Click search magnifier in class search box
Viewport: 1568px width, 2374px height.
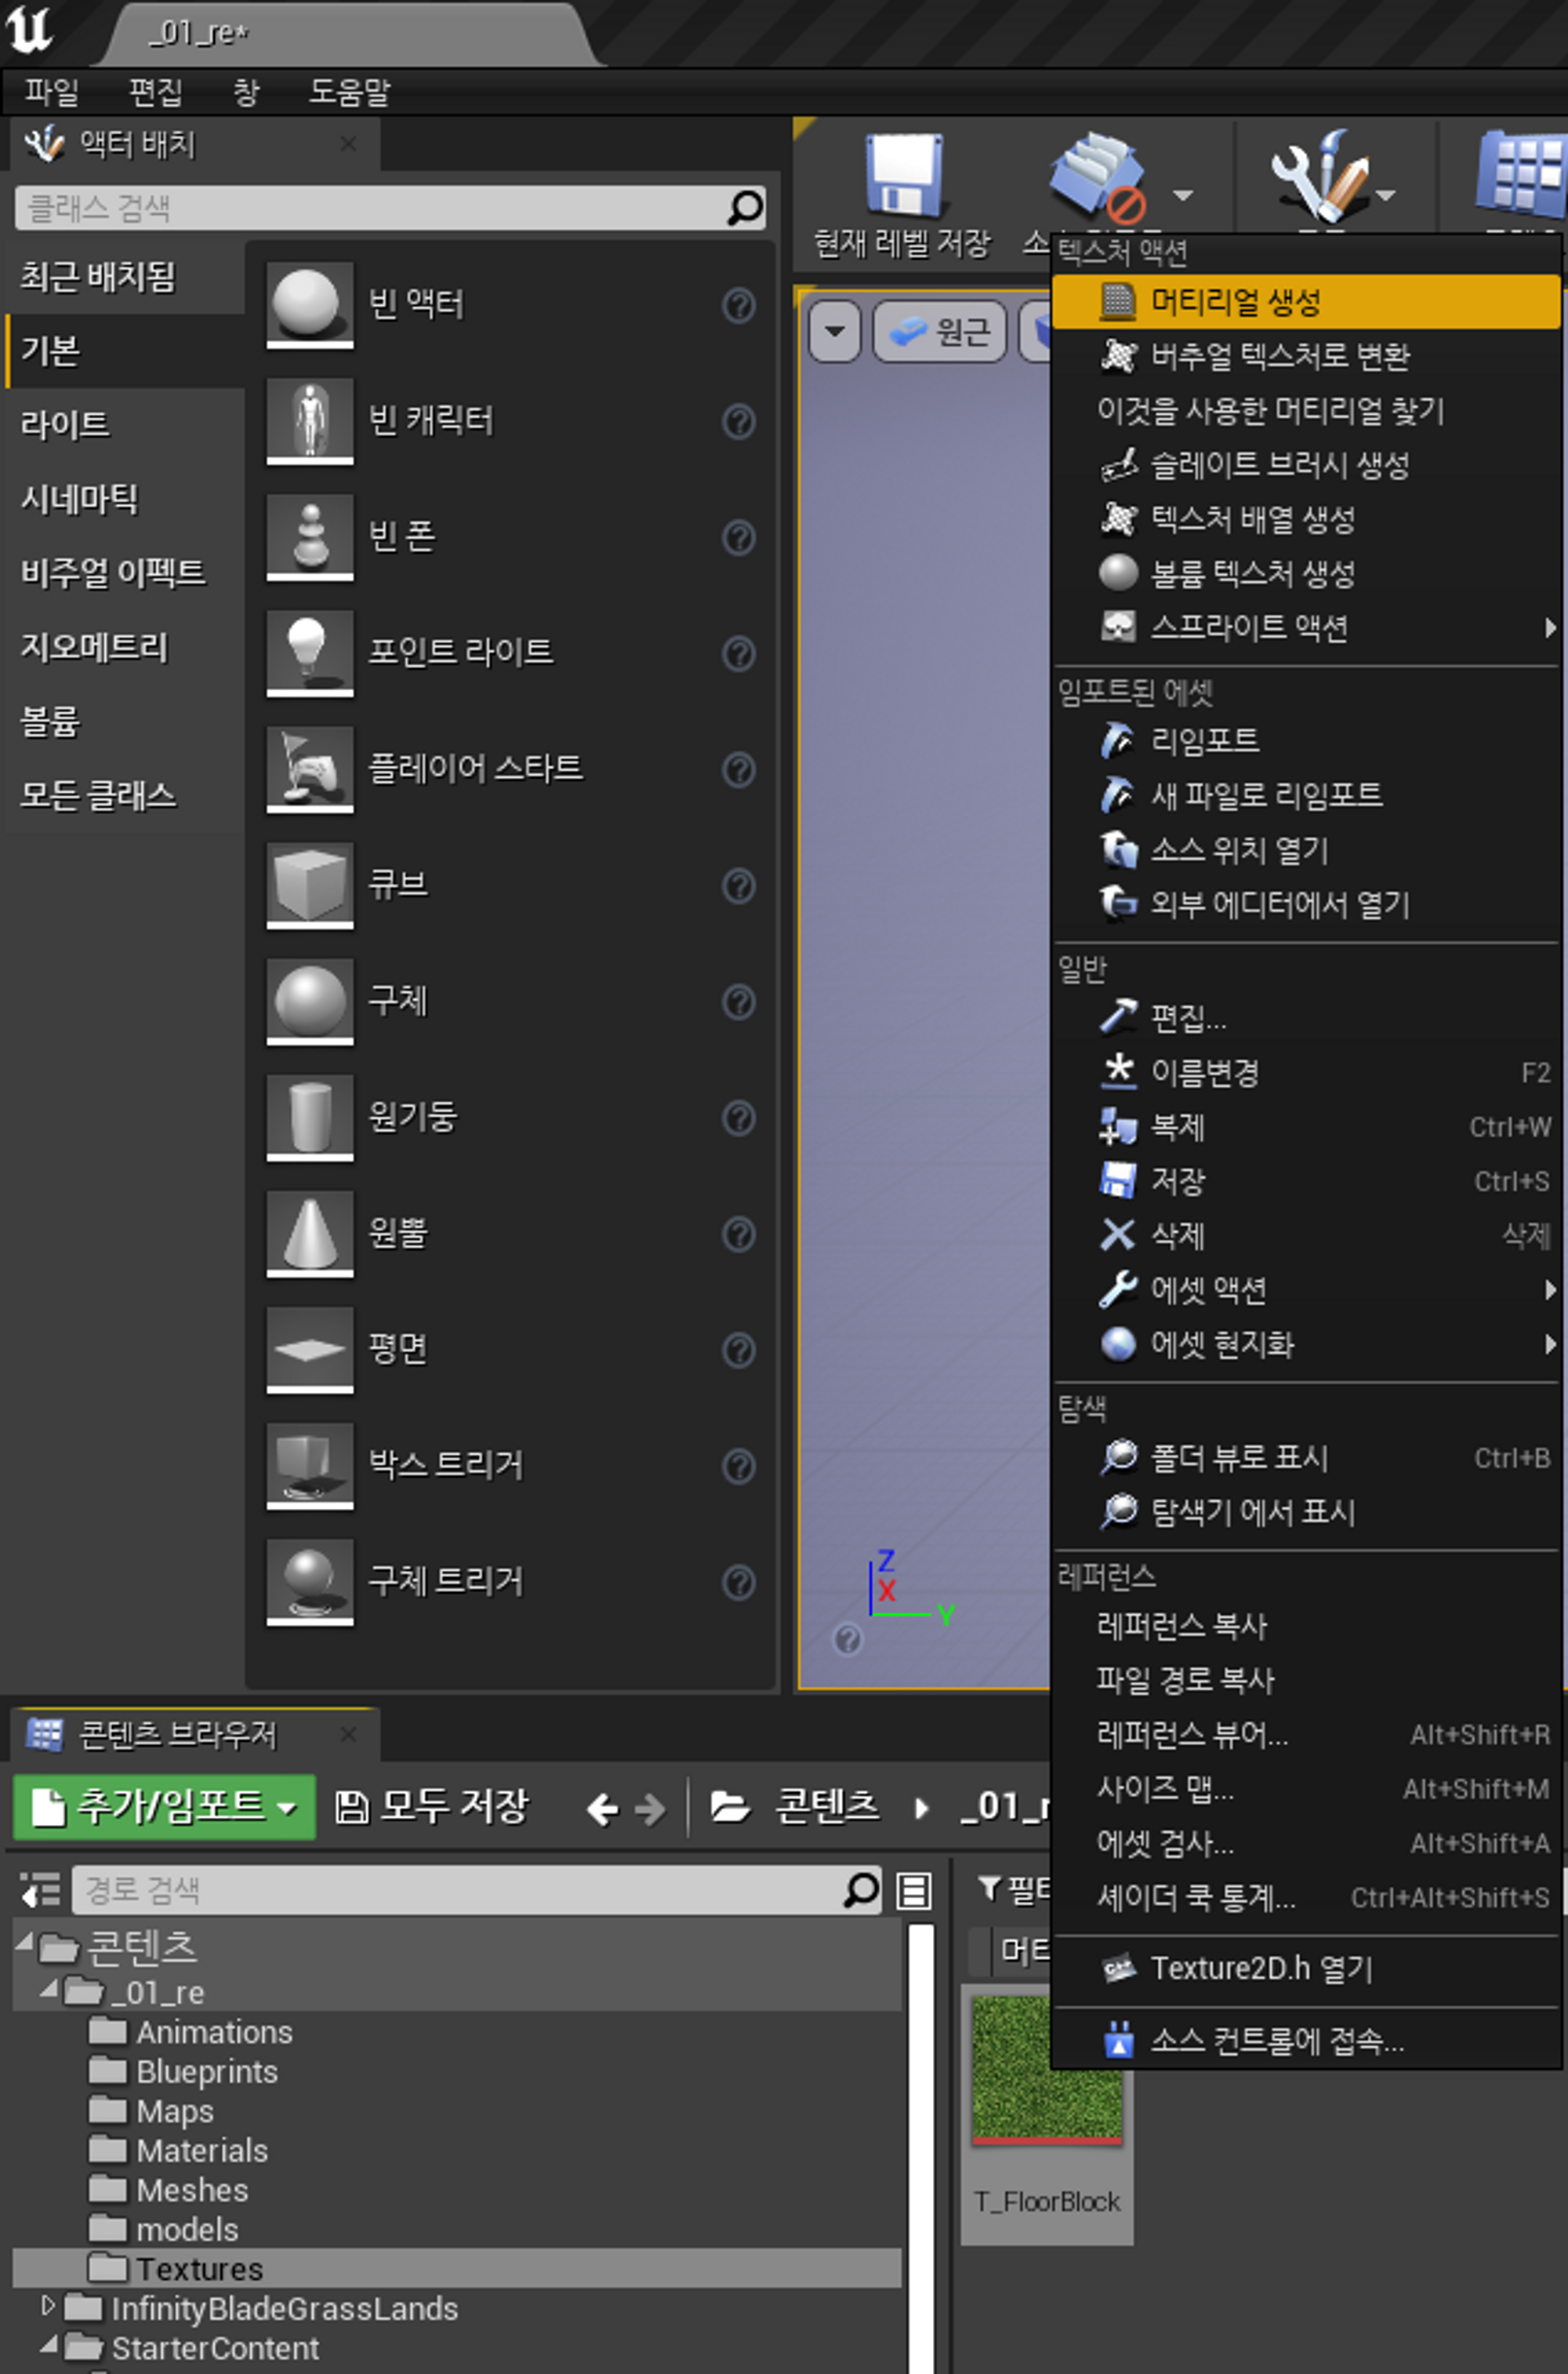pyautogui.click(x=744, y=207)
